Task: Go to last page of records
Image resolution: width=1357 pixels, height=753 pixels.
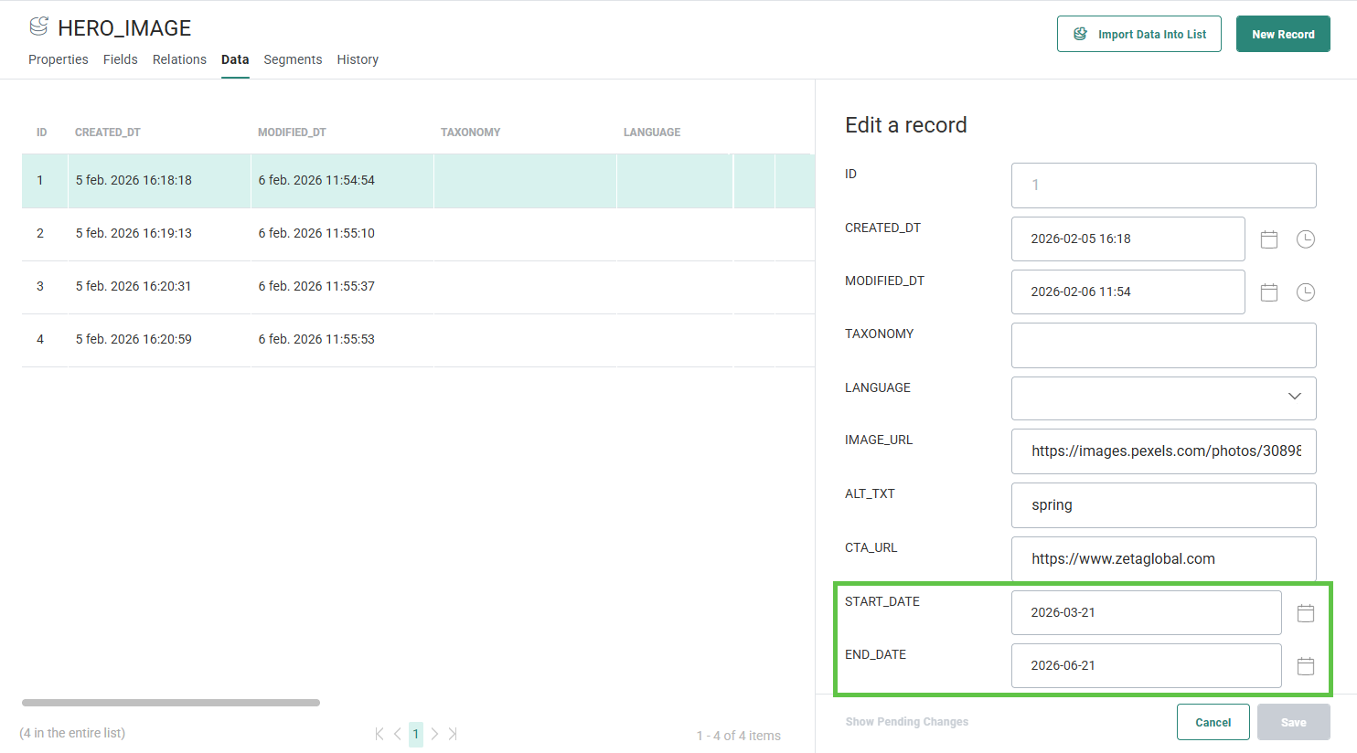Action: click(x=453, y=734)
